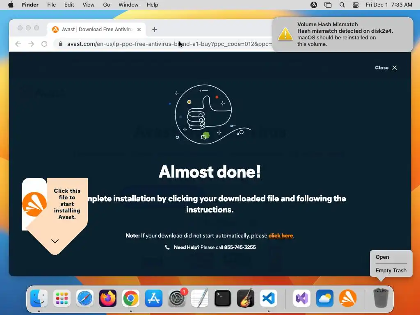Open Avast installer icon in the Dock
Image resolution: width=420 pixels, height=315 pixels.
[x=348, y=298]
